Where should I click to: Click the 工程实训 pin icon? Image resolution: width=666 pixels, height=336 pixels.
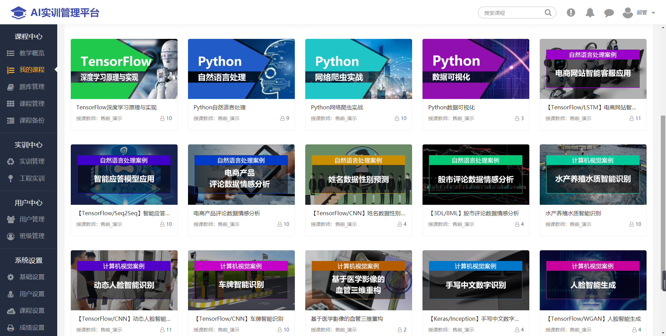pos(11,178)
